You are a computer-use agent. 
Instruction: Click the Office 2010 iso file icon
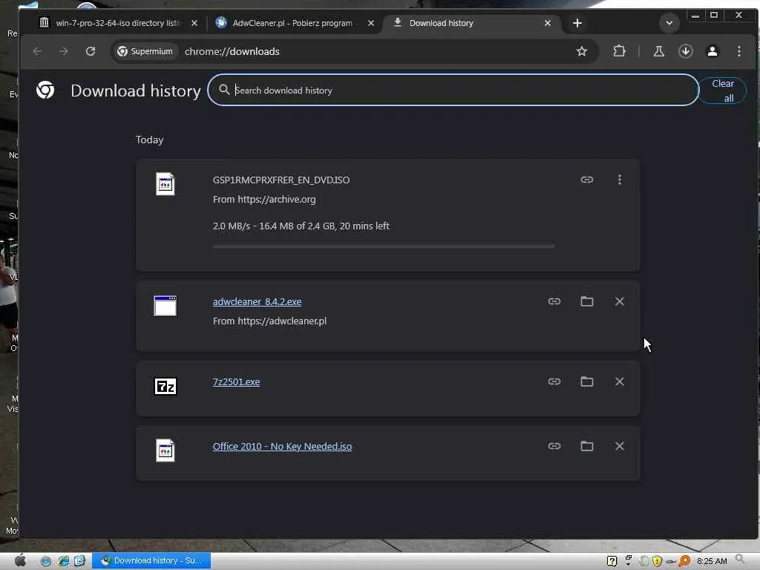(166, 451)
